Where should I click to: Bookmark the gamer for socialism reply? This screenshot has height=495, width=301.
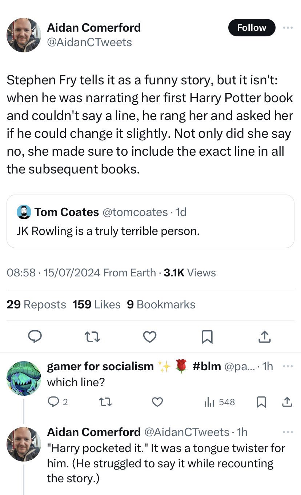pos(261,402)
